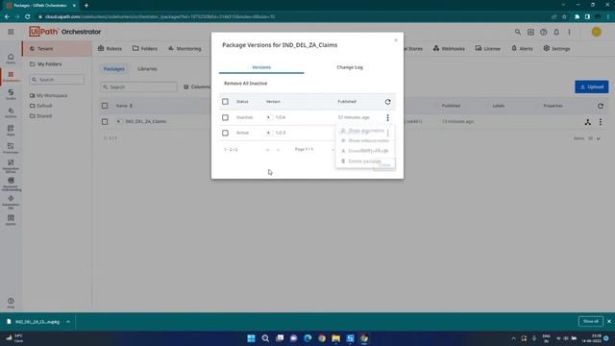
Task: Open the Alerts tenant menu item
Action: (522, 49)
